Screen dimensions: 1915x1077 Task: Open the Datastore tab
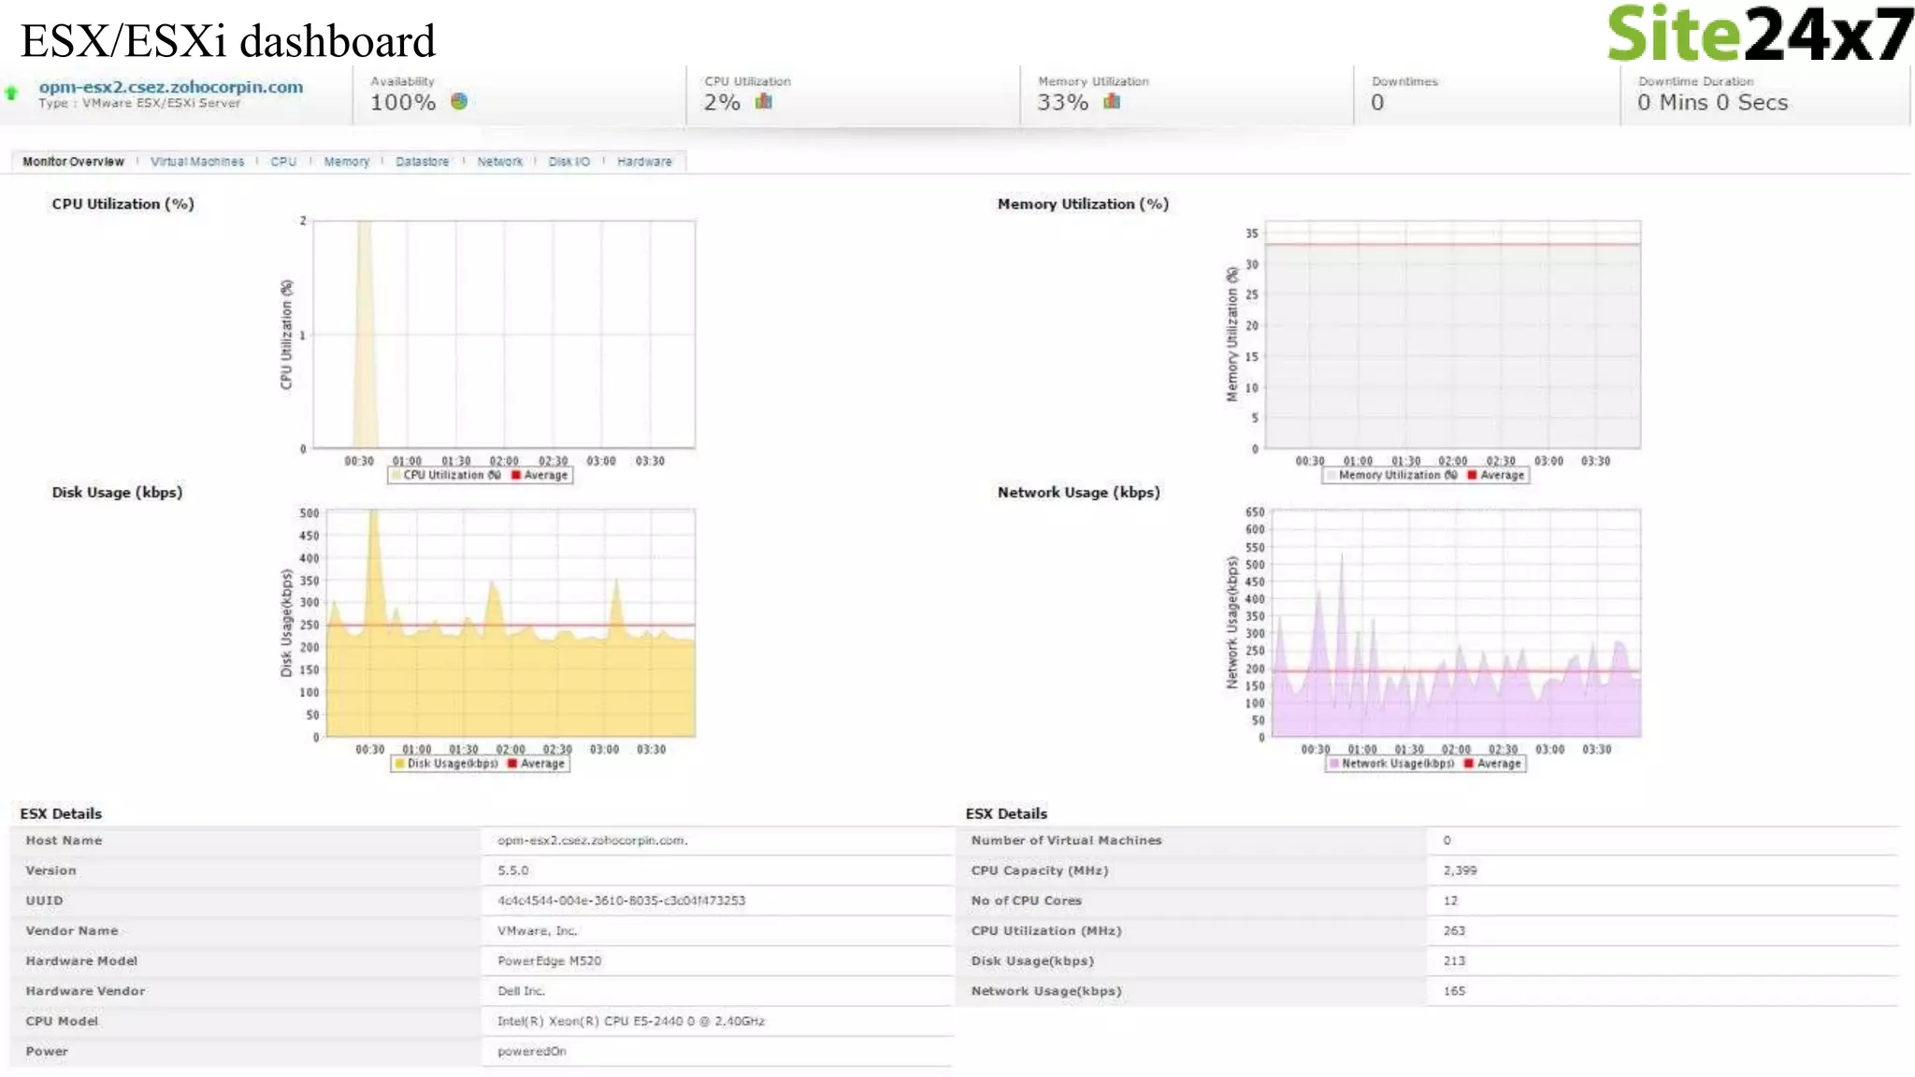(x=423, y=162)
